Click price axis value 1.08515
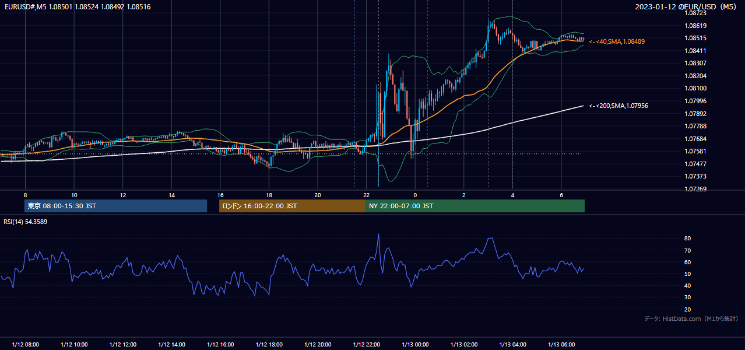 click(696, 38)
